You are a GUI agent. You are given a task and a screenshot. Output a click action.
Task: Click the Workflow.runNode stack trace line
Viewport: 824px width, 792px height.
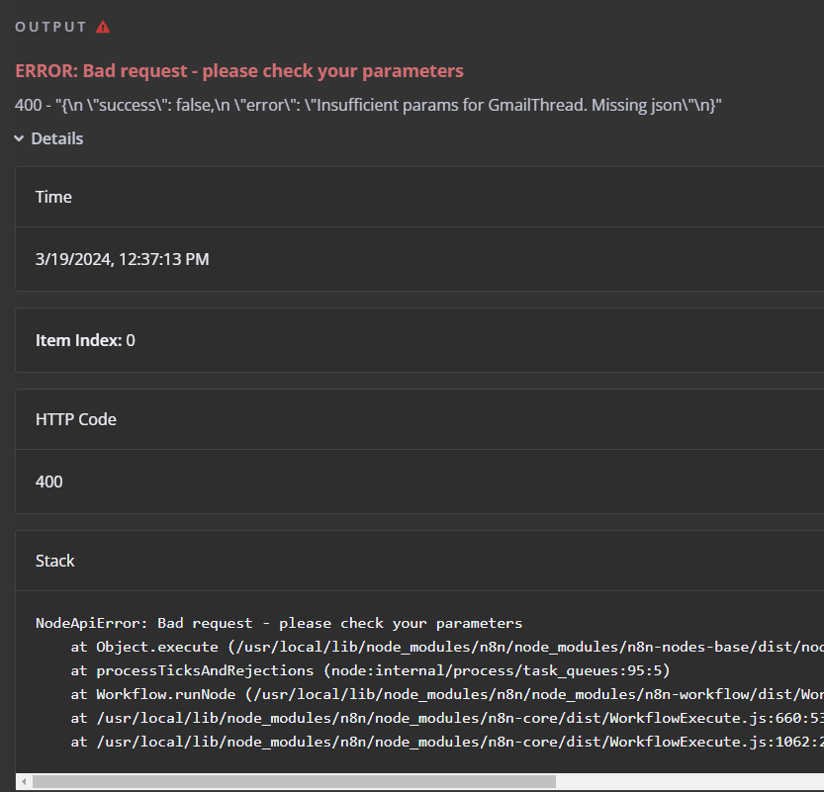[445, 695]
